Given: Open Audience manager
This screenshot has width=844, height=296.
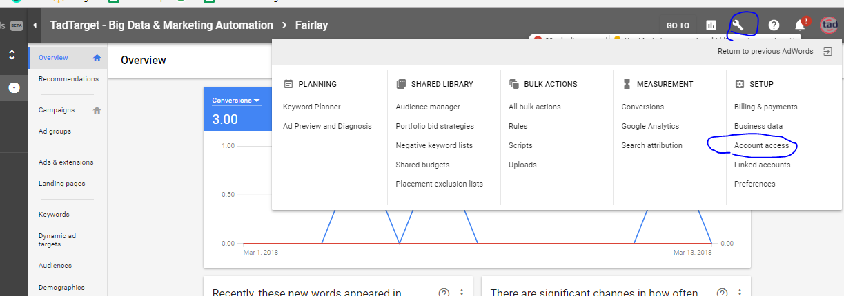Looking at the screenshot, I should pyautogui.click(x=428, y=107).
